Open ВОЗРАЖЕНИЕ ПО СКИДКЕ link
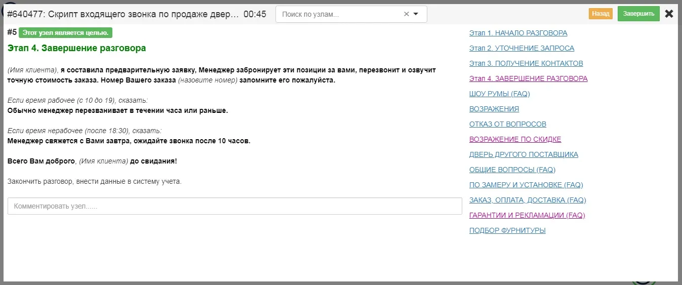The image size is (682, 285). coord(515,139)
